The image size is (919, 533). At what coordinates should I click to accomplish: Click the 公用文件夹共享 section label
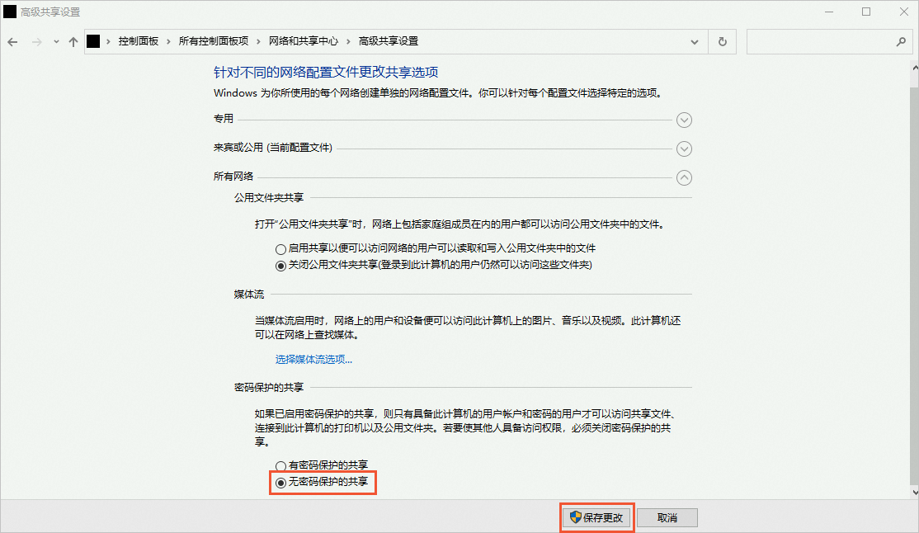coord(269,197)
